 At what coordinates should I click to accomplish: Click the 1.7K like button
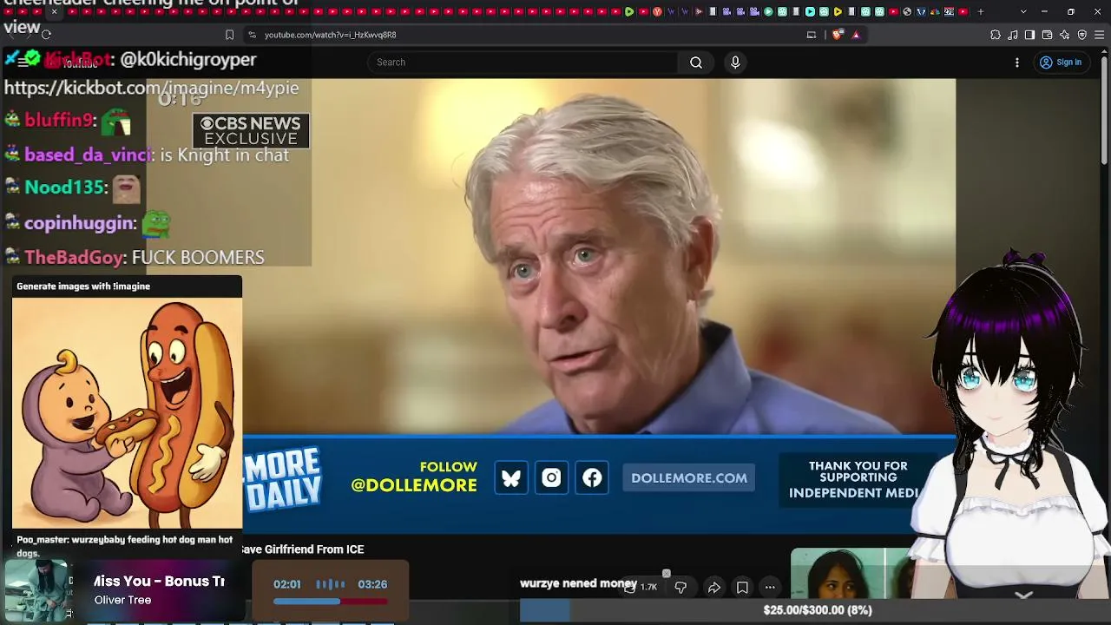[641, 588]
